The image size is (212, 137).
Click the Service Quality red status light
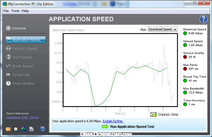click(x=185, y=57)
